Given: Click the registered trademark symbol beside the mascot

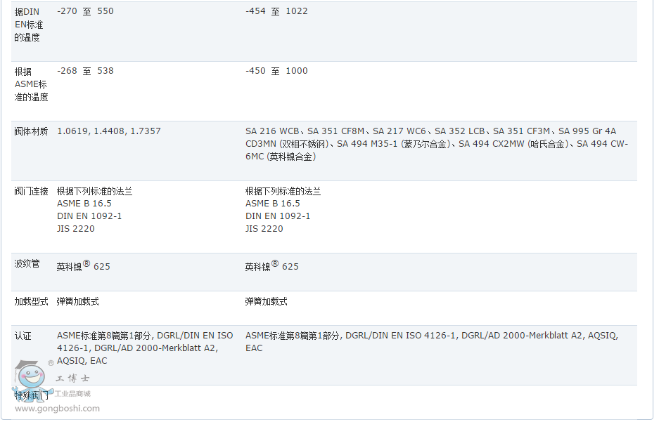Looking at the screenshot, I should pos(51,363).
